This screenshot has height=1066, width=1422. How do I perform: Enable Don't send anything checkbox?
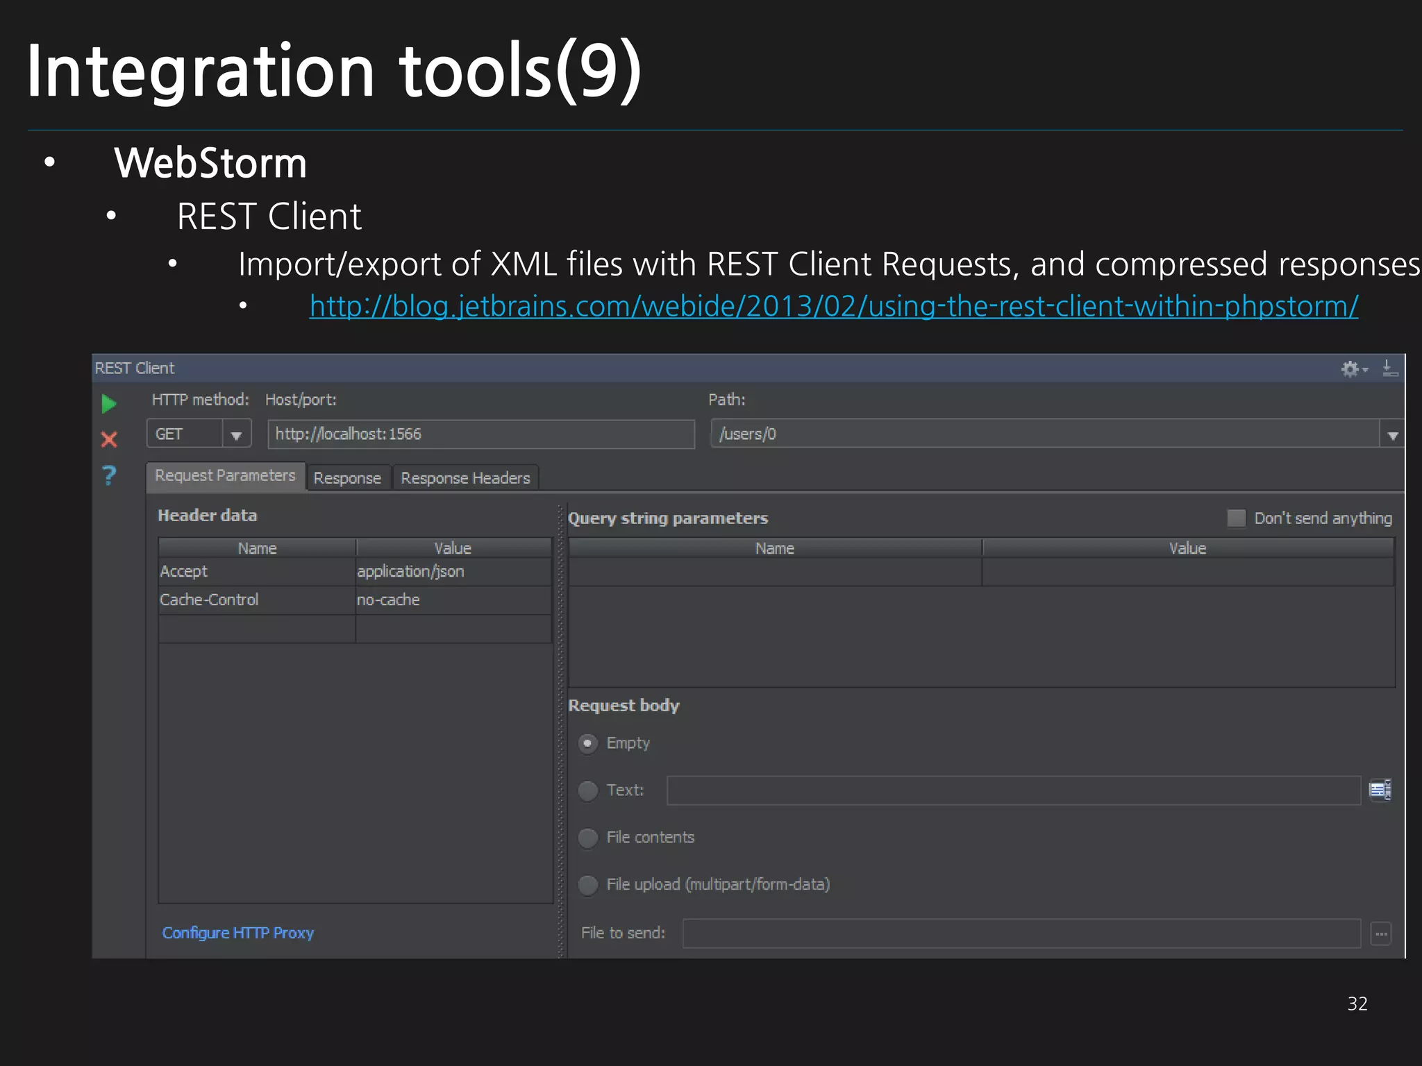(1236, 518)
